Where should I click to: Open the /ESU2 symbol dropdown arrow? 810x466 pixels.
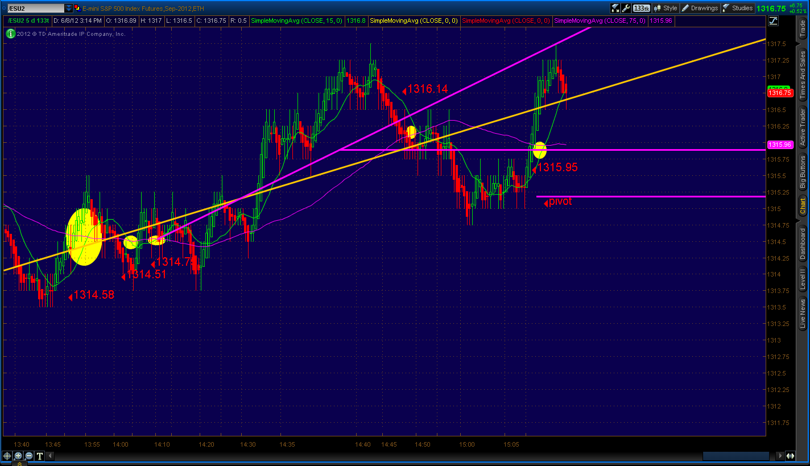[68, 8]
